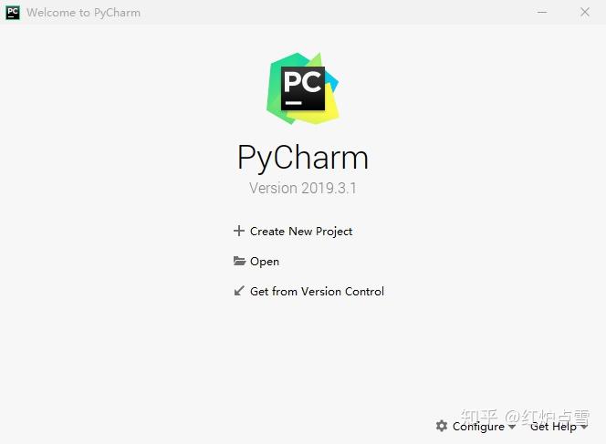Open the Configure menu
The height and width of the screenshot is (444, 606).
click(478, 427)
